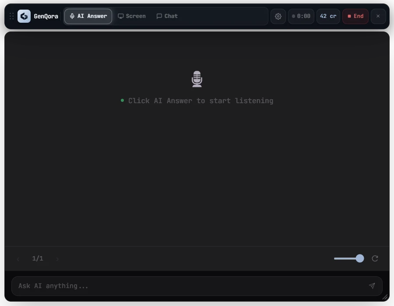Click the 1/1 page indicator
394x306 pixels.
pyautogui.click(x=38, y=259)
